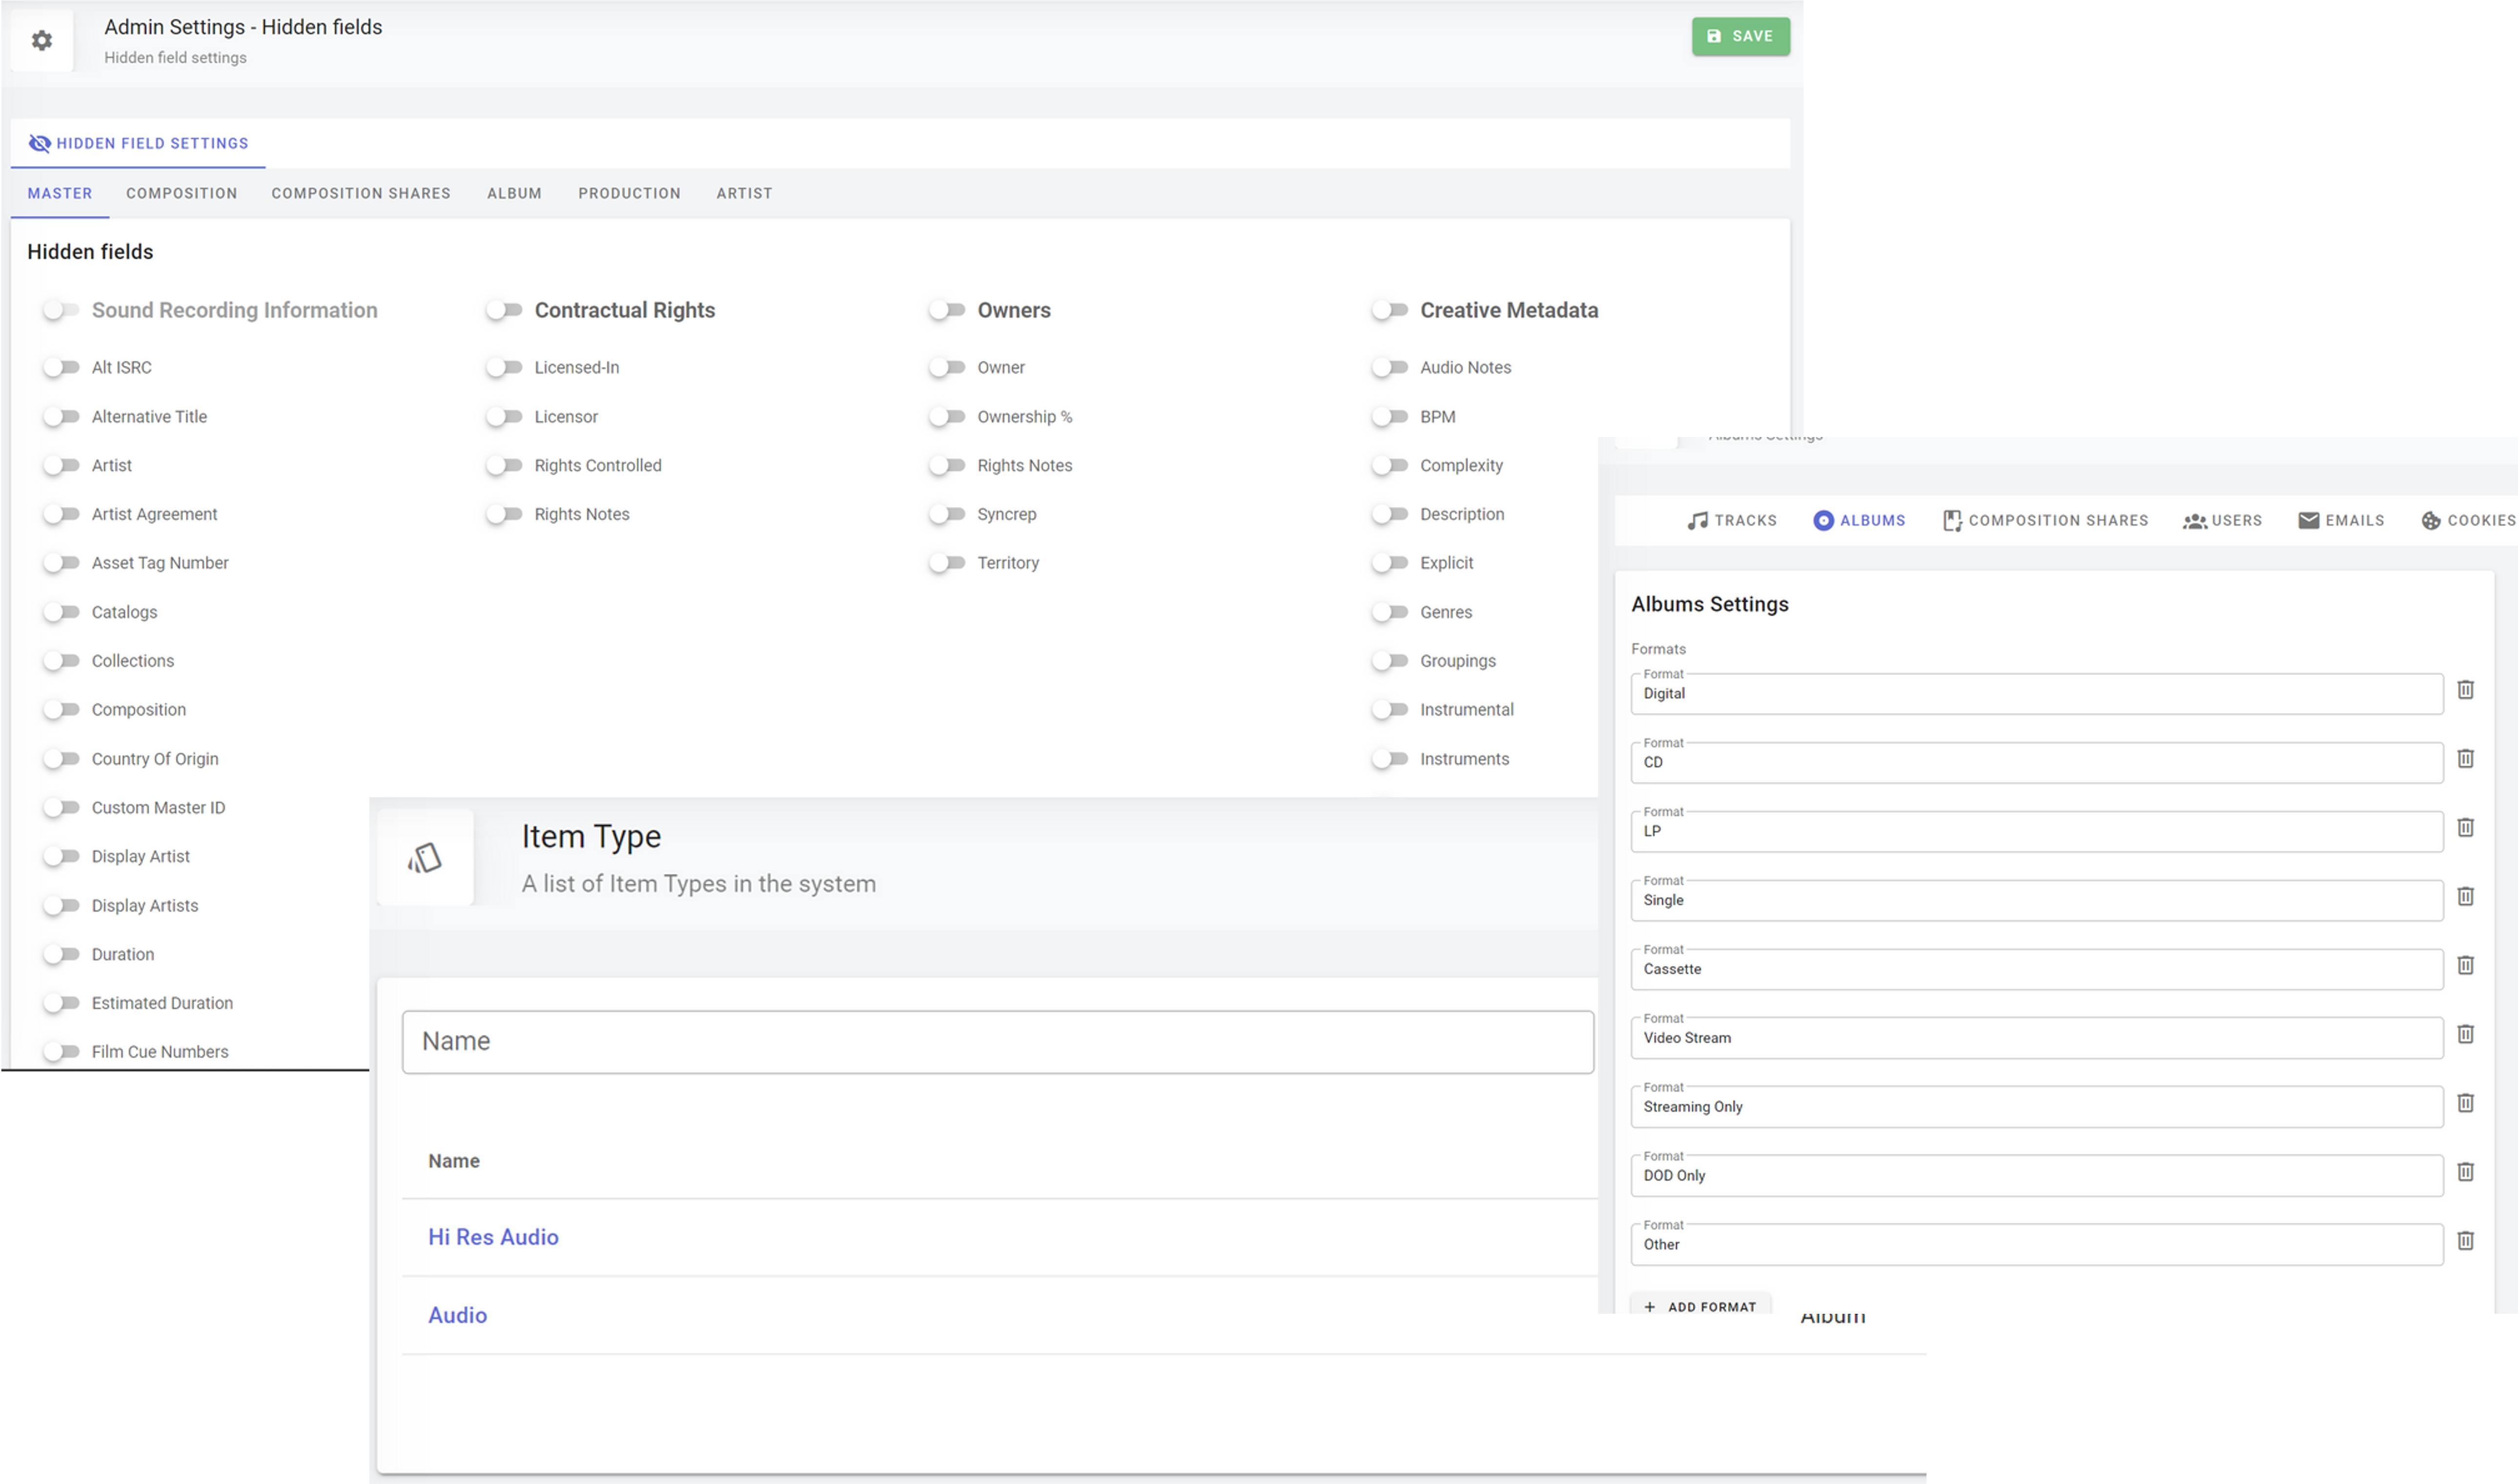Click the settings gear icon in header

[x=41, y=41]
